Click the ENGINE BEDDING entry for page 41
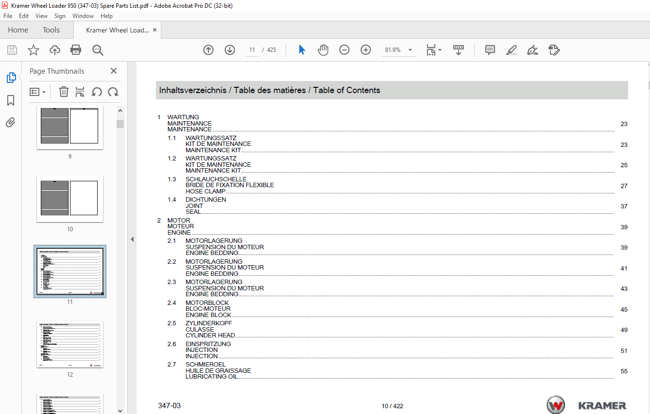This screenshot has height=414, width=650. (x=212, y=274)
